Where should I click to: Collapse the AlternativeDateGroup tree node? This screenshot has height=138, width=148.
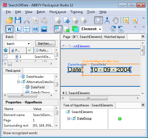pos(18,82)
